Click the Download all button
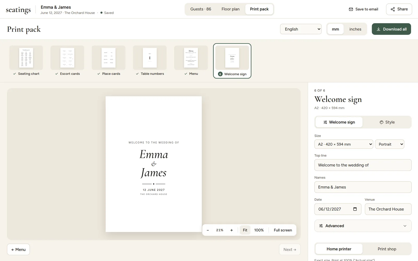Screen dimensions: 418x261 (x=391, y=29)
